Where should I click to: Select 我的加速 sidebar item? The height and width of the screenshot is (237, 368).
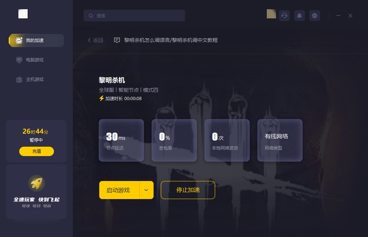click(x=36, y=41)
